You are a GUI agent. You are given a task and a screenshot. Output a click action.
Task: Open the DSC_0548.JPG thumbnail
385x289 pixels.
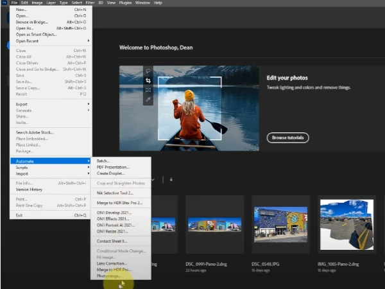280,225
